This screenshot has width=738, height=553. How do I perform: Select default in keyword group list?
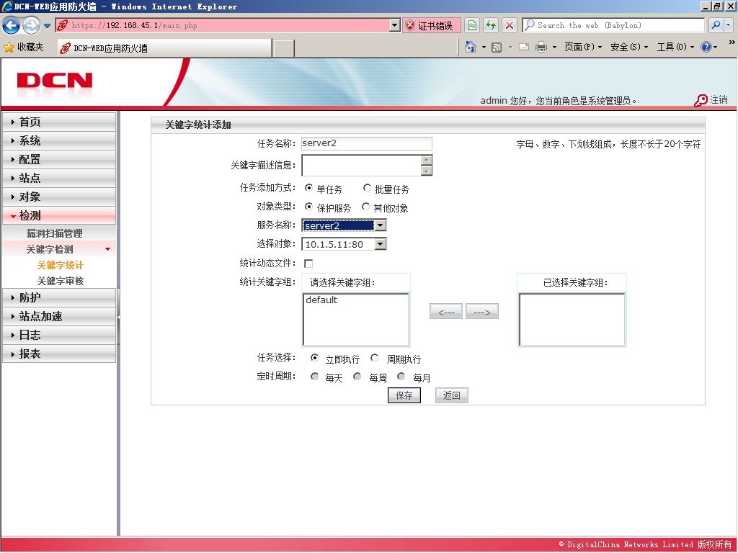[321, 300]
